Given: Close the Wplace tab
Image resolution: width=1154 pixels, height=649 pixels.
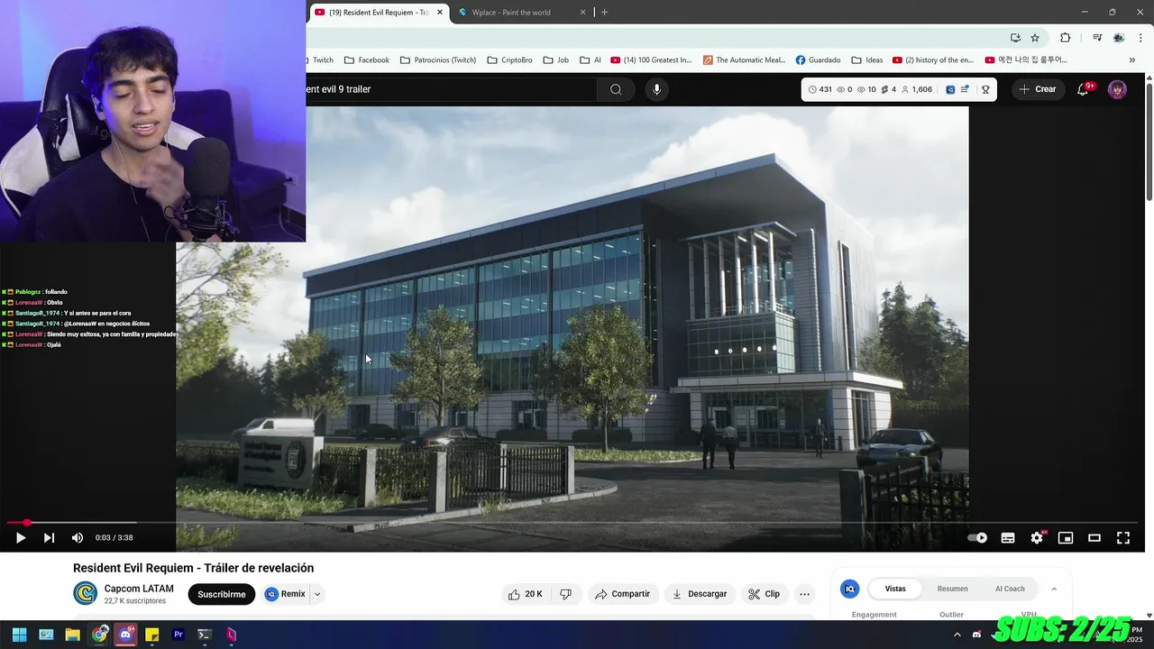Looking at the screenshot, I should coord(582,13).
